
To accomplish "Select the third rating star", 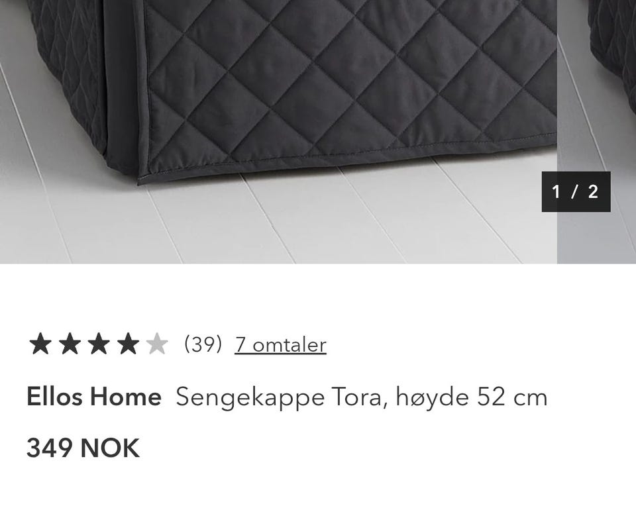I will [x=99, y=344].
